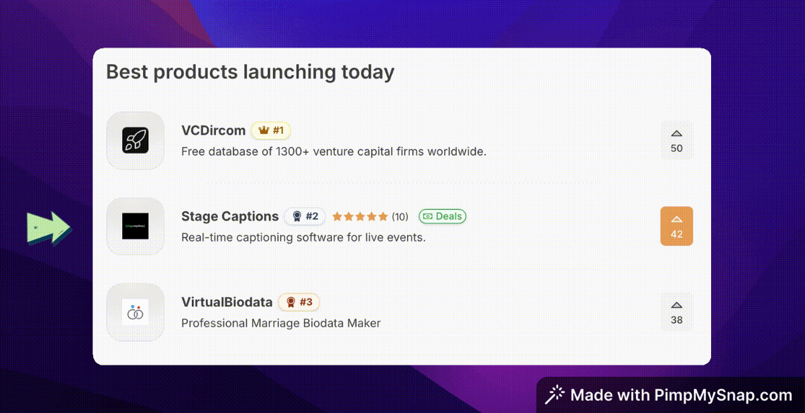Open the green Deals badge
Image resolution: width=805 pixels, height=413 pixels.
pyautogui.click(x=442, y=217)
